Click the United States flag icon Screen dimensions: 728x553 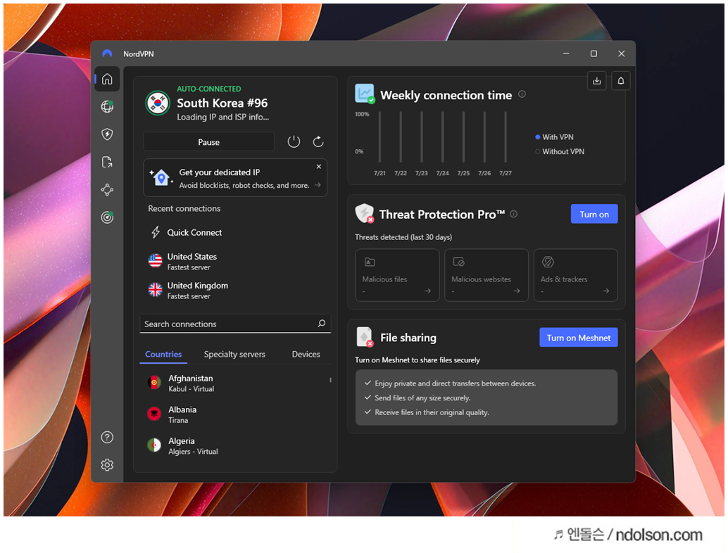coord(155,261)
